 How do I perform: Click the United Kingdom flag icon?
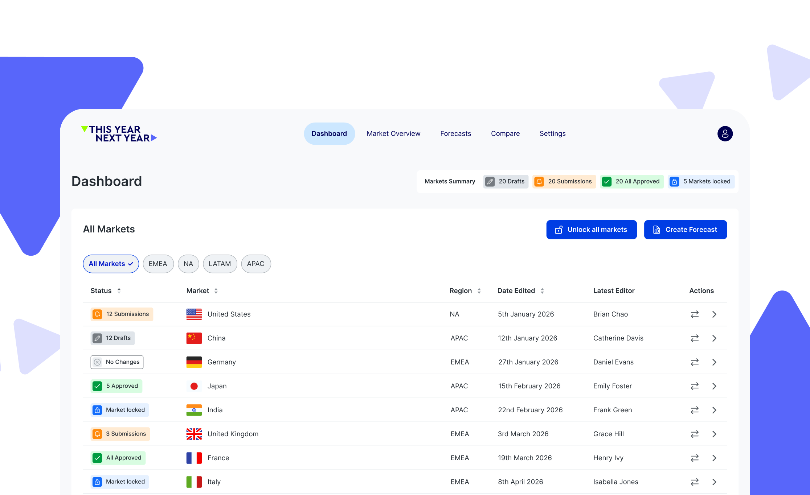tap(194, 434)
